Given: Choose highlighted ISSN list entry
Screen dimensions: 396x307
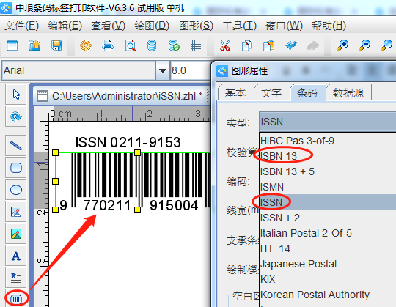Looking at the screenshot, I should tap(328, 202).
